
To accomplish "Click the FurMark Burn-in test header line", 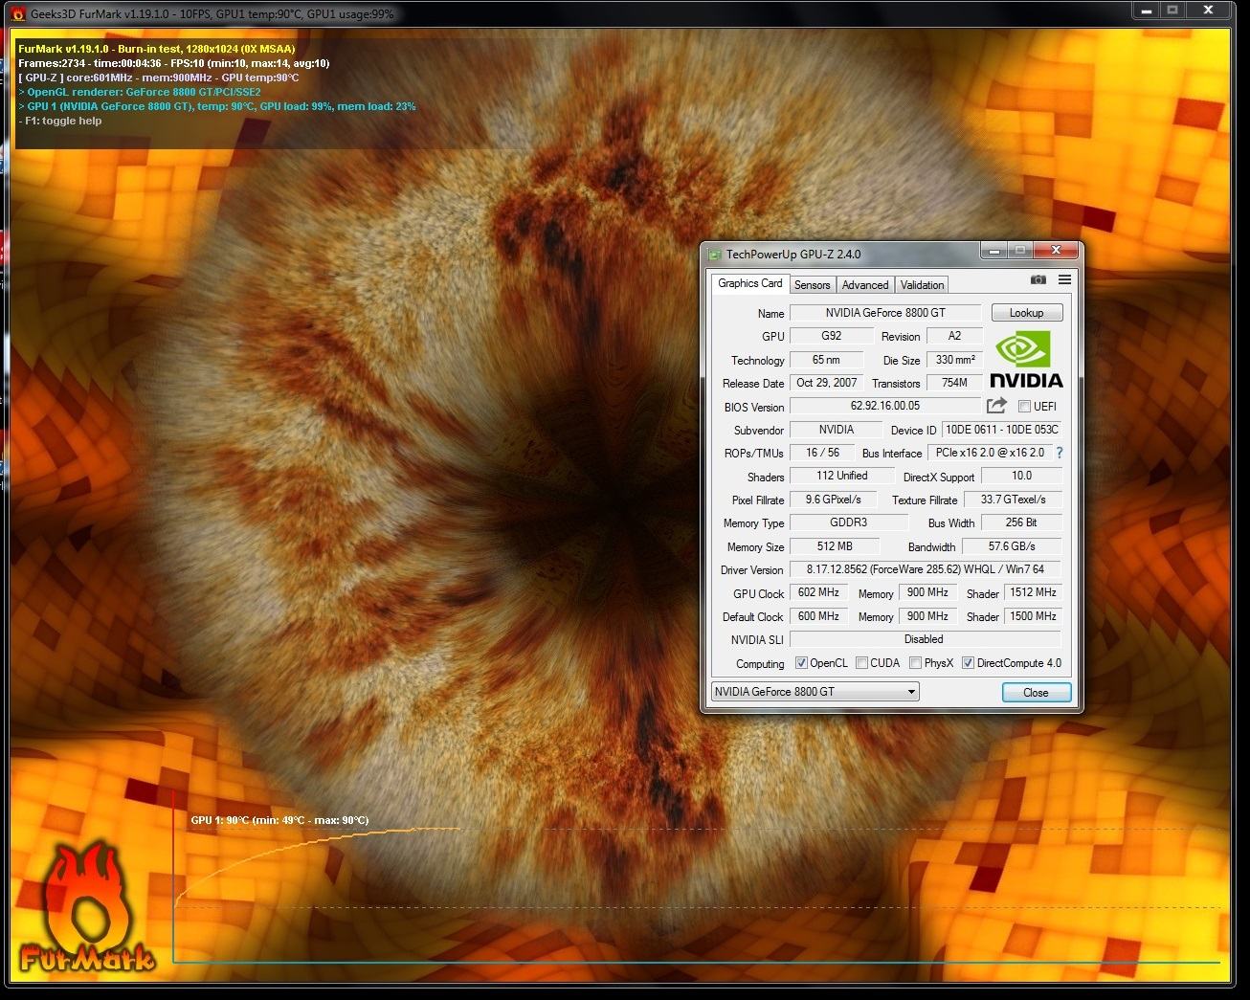I will tap(157, 49).
